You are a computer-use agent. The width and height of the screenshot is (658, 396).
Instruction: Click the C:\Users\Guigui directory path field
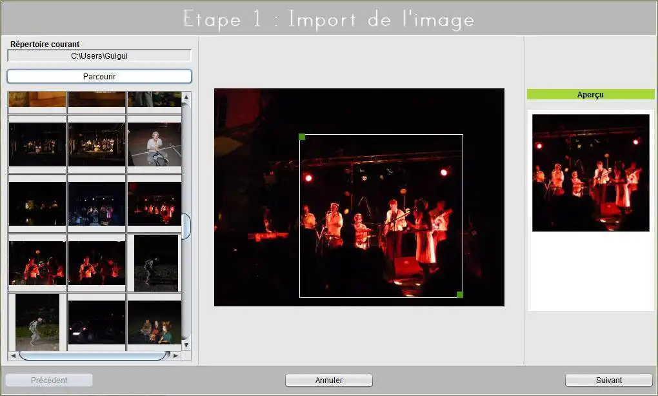(99, 55)
